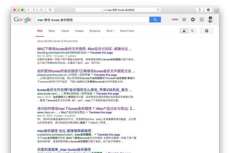Focus the Google search input field
Image resolution: width=230 pixels, height=153 pixels.
[92, 20]
